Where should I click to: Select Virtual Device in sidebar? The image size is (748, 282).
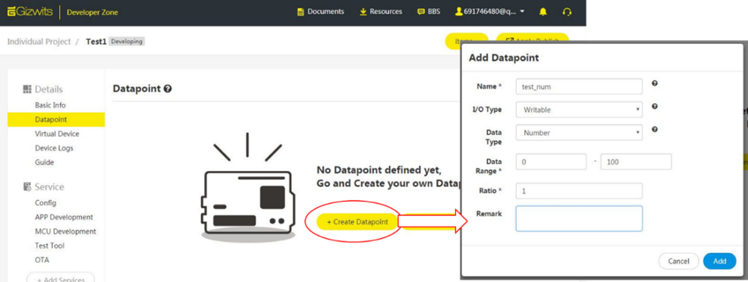click(57, 134)
